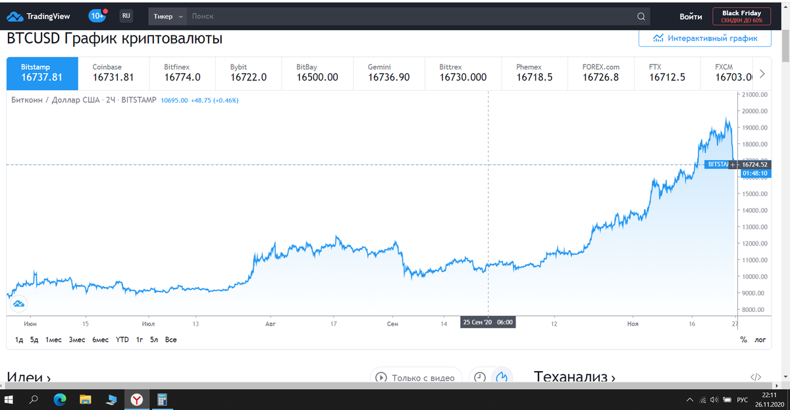
Task: Set chart range to 5д
Action: click(x=34, y=340)
